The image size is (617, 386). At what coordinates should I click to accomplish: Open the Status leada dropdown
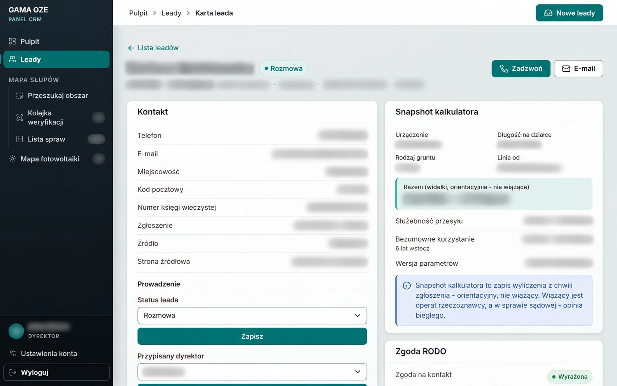coord(252,316)
